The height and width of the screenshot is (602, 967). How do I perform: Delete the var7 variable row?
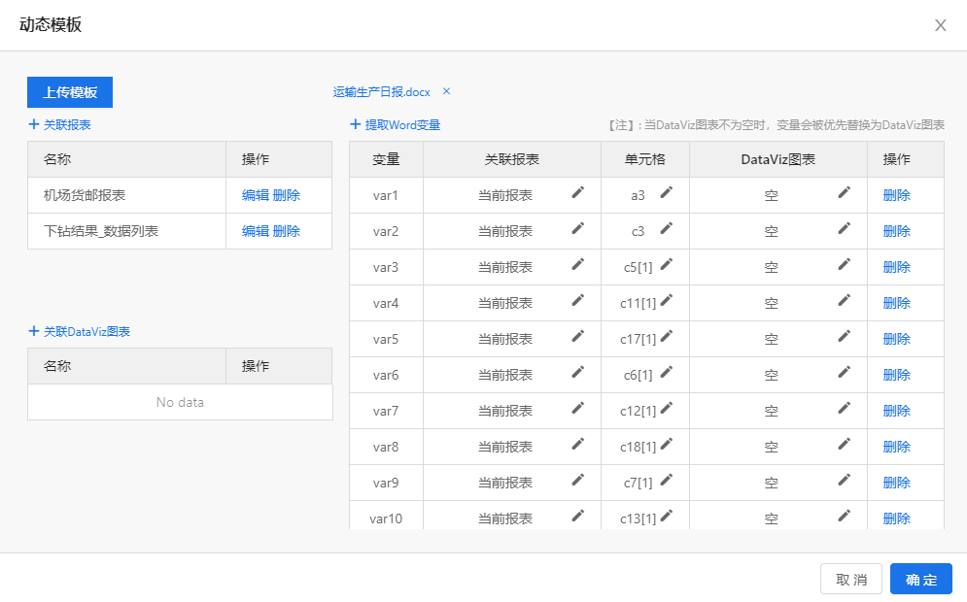(897, 411)
